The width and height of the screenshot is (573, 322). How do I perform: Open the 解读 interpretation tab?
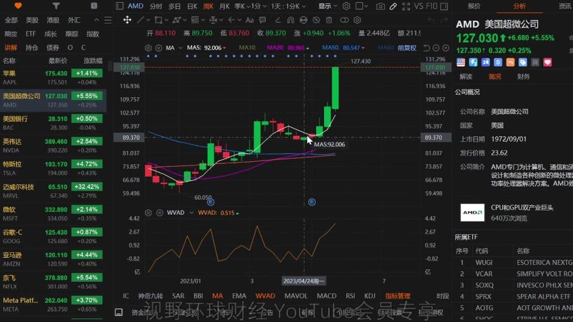[x=466, y=76]
